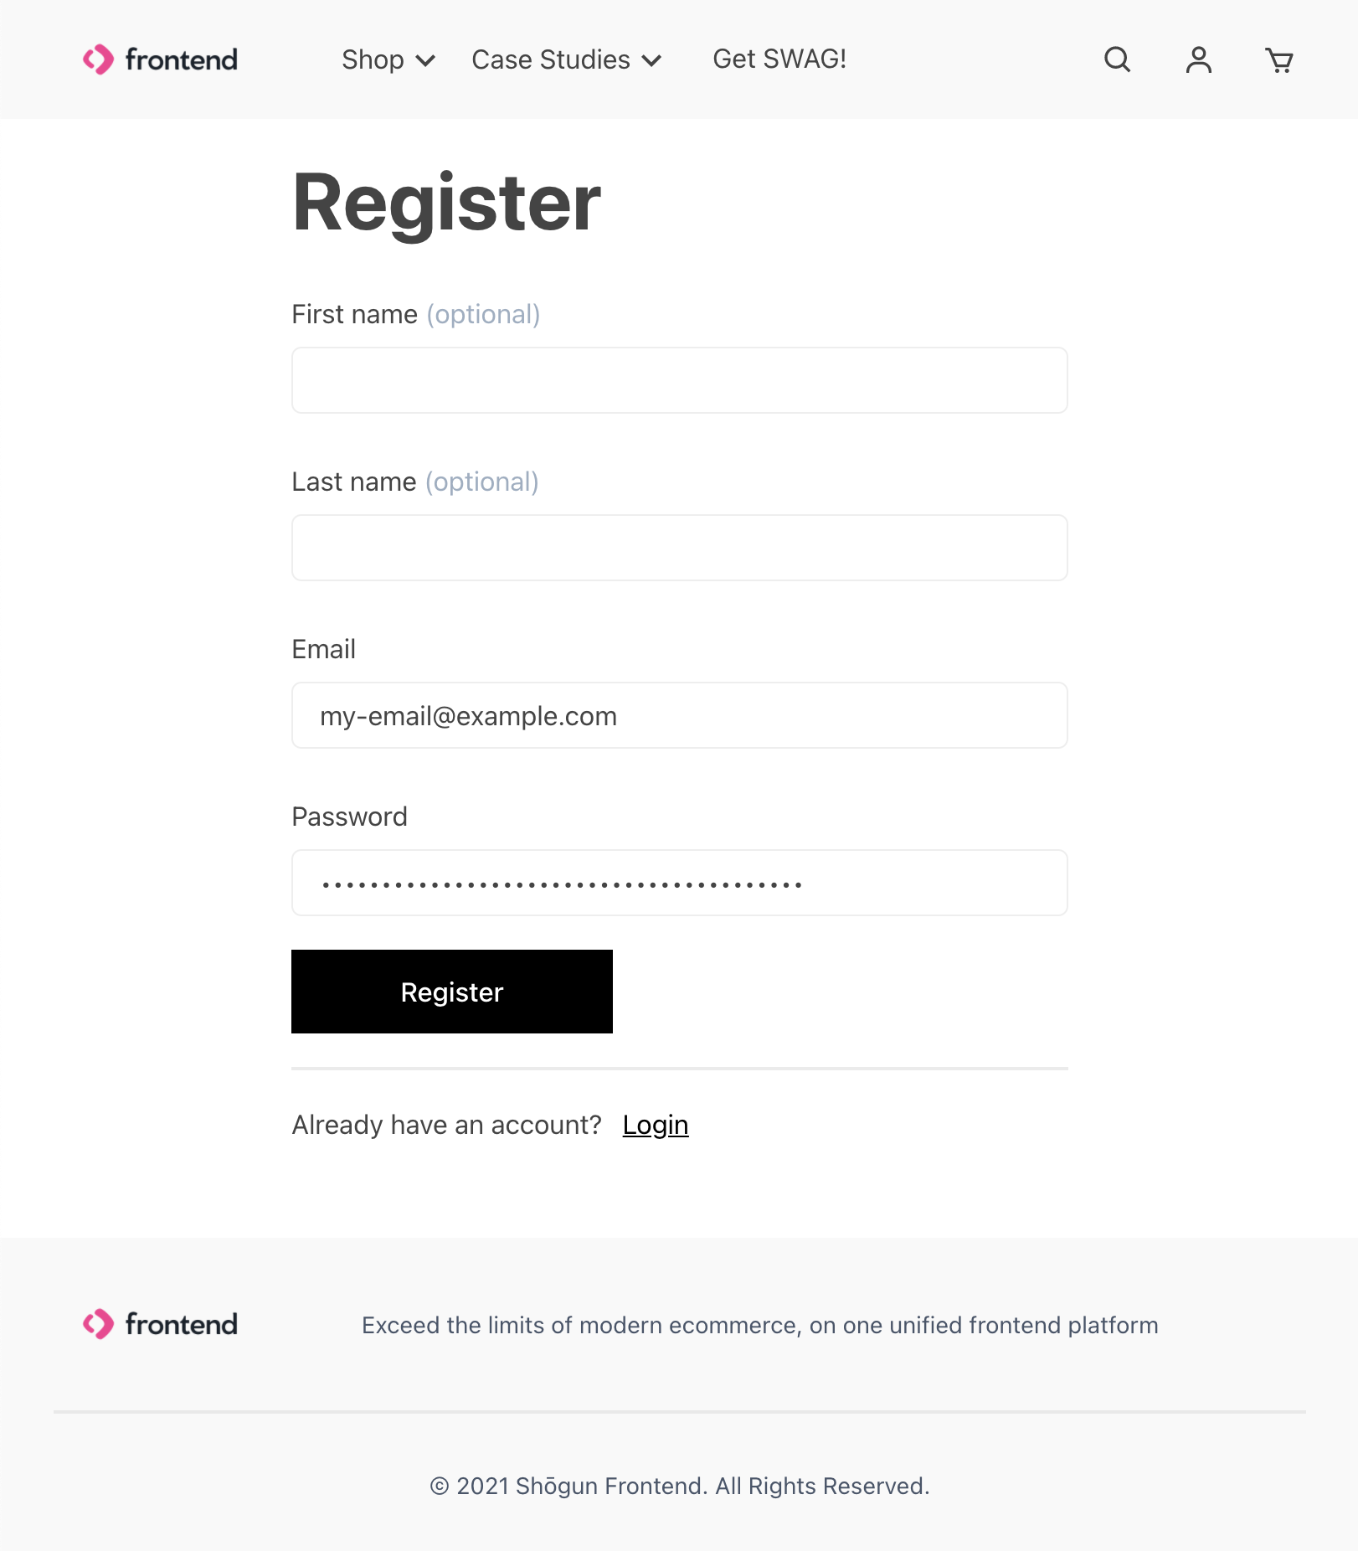Click the frontend logo in header

[161, 59]
